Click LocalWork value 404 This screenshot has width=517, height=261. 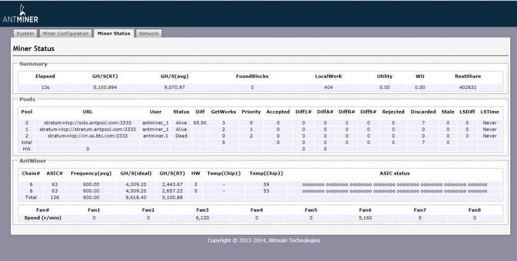coord(328,87)
